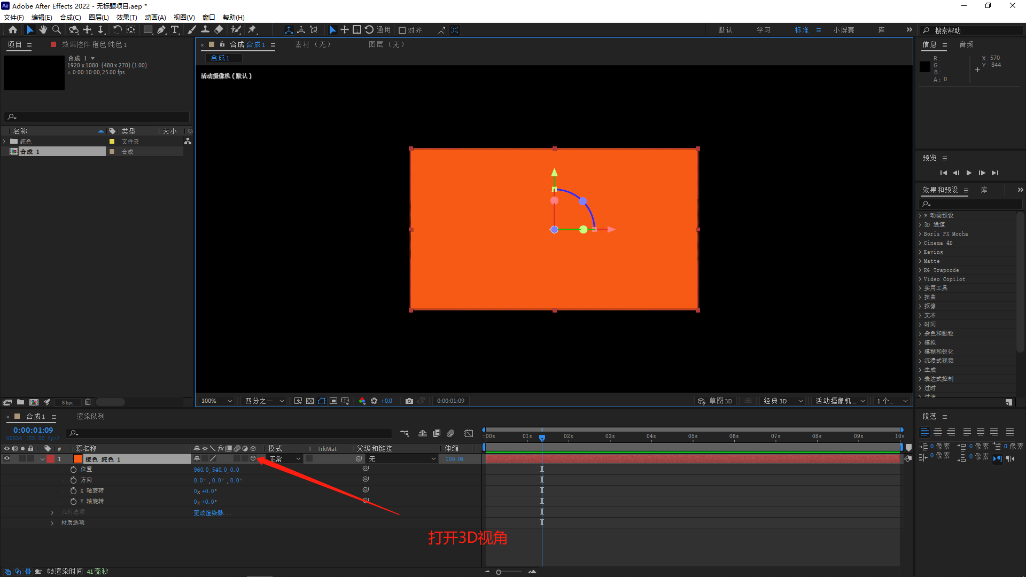Click the orange layer color swatch
The width and height of the screenshot is (1026, 577).
pyautogui.click(x=78, y=459)
